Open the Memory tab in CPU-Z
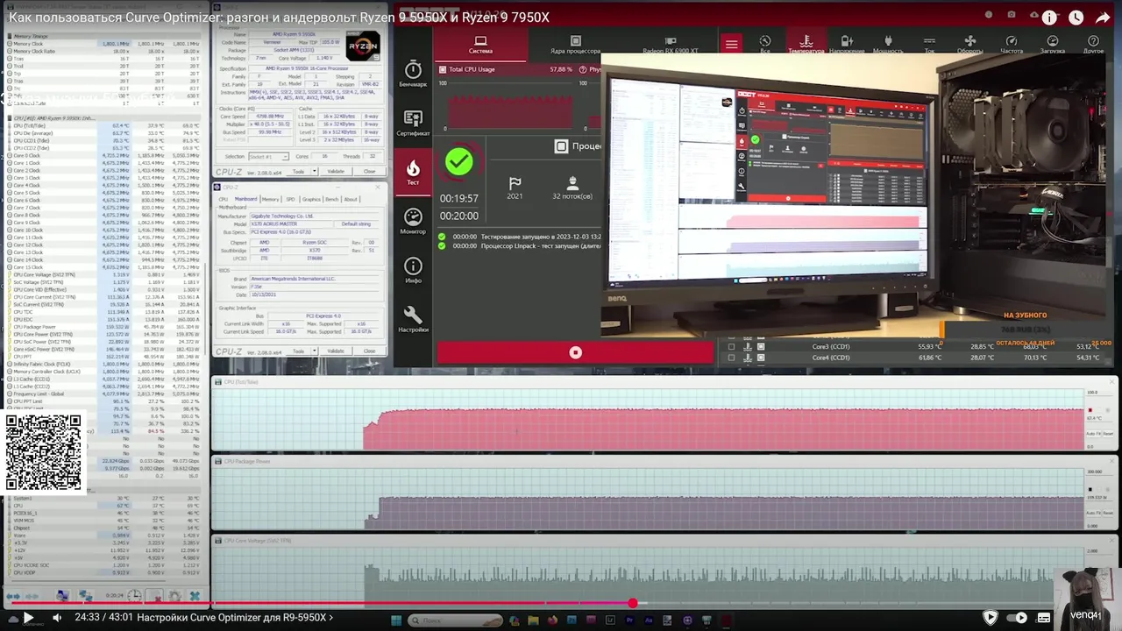This screenshot has width=1122, height=631. [271, 199]
